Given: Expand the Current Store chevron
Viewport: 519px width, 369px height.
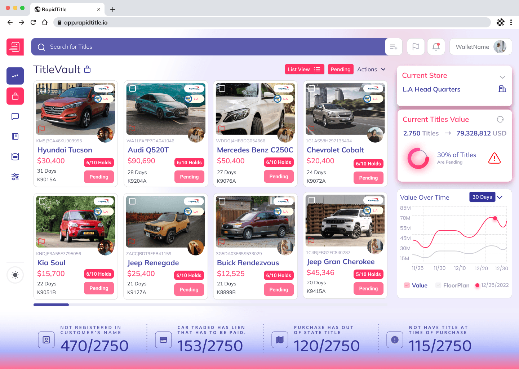Looking at the screenshot, I should [502, 77].
